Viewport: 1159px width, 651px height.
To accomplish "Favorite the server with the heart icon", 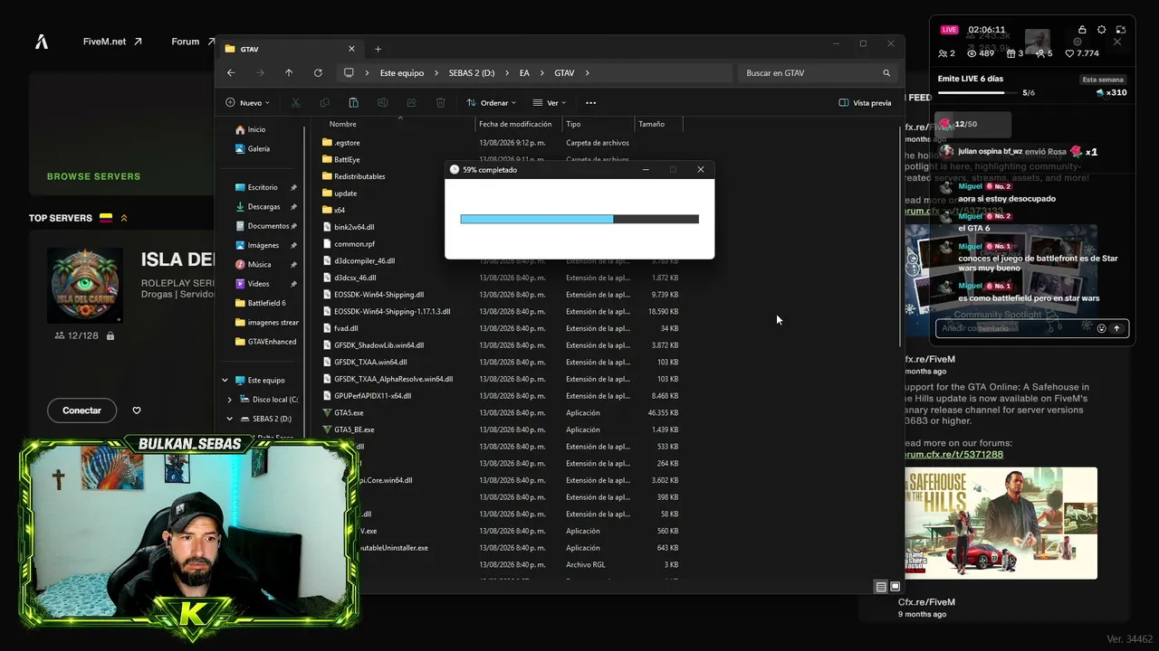I will point(137,410).
